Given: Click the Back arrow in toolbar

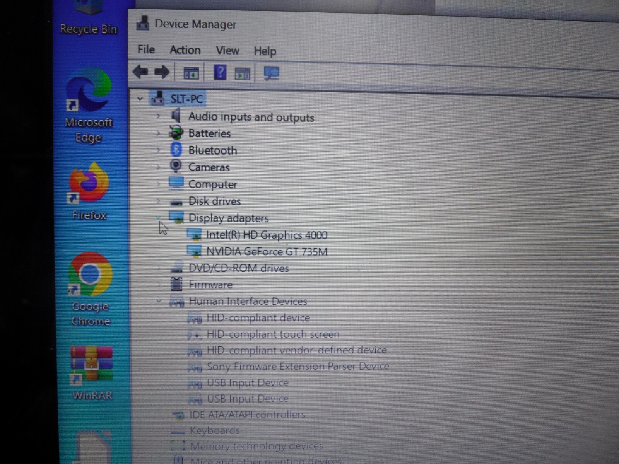Looking at the screenshot, I should click(140, 72).
